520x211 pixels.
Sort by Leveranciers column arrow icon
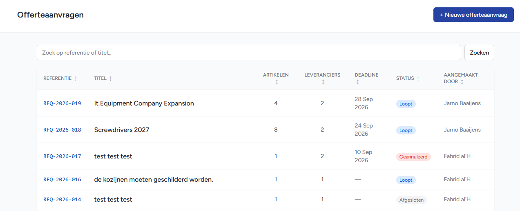pyautogui.click(x=323, y=82)
